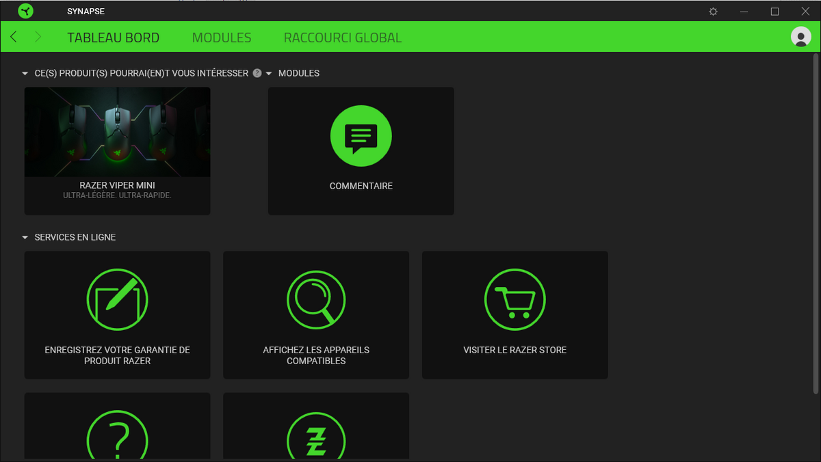Click Visiter le Razer Store label

pyautogui.click(x=514, y=350)
